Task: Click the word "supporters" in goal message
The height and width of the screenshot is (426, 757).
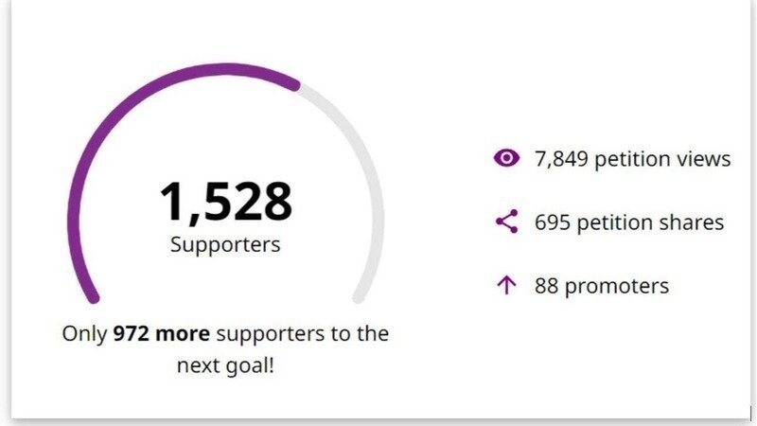Action: (x=266, y=334)
